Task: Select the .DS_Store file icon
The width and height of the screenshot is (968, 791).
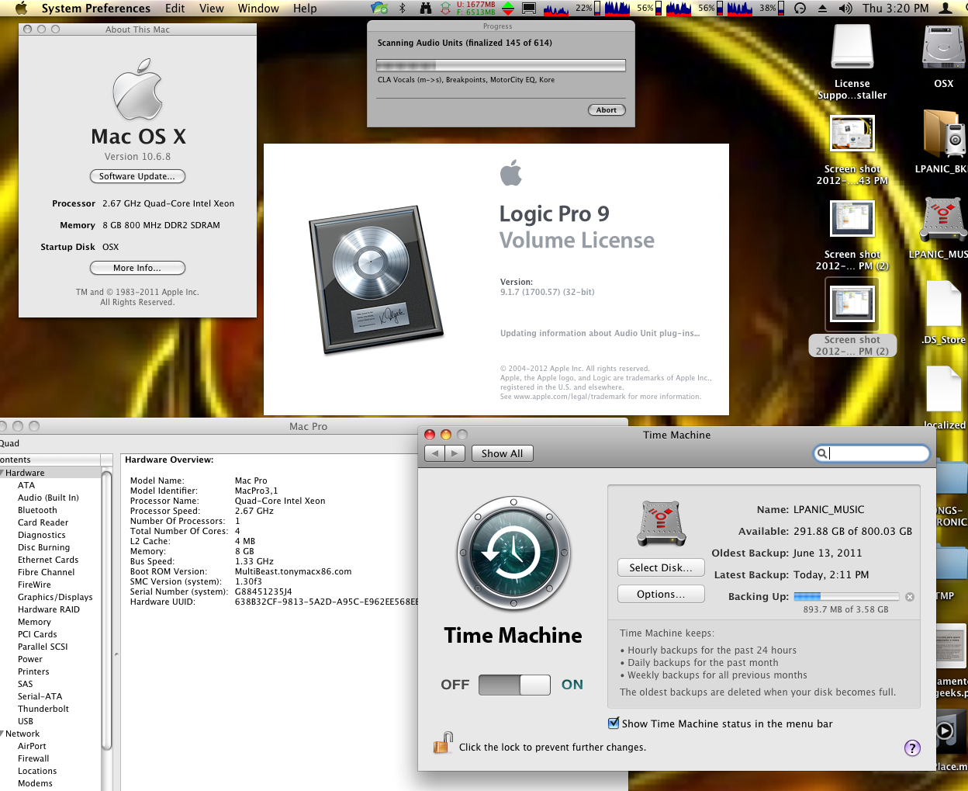Action: pos(944,304)
